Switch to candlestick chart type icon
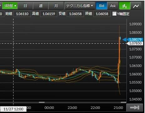The width and height of the screenshot is (145, 113). coord(125,6)
